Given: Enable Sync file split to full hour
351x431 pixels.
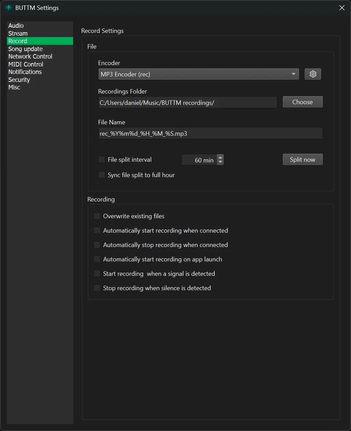Looking at the screenshot, I should [x=102, y=175].
